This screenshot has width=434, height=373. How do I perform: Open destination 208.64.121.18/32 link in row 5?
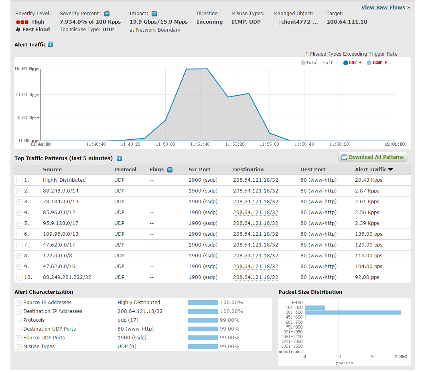point(256,223)
